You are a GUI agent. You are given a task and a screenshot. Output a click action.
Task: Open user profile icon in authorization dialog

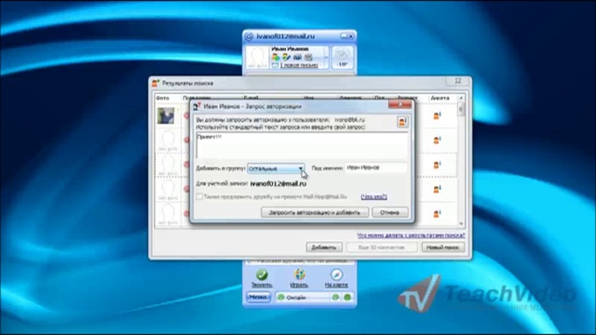[x=402, y=122]
